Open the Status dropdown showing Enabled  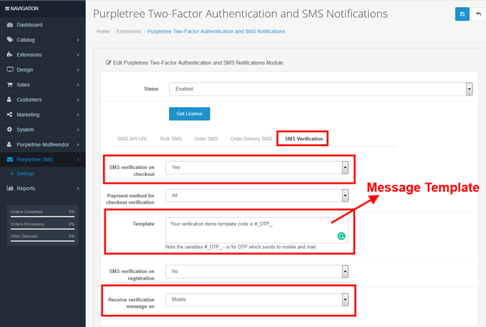click(320, 89)
